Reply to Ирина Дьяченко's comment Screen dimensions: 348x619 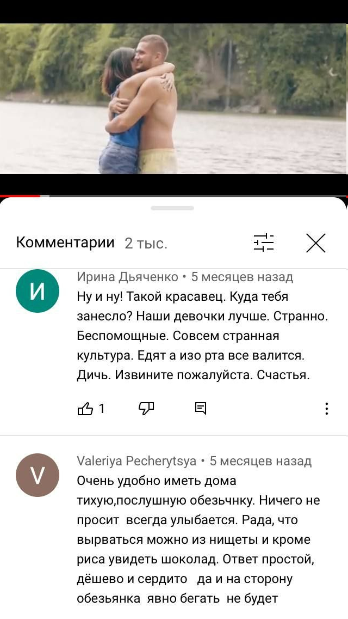[x=201, y=408]
